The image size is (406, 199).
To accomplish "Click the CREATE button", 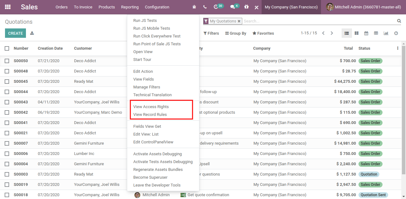I will 15,33.
